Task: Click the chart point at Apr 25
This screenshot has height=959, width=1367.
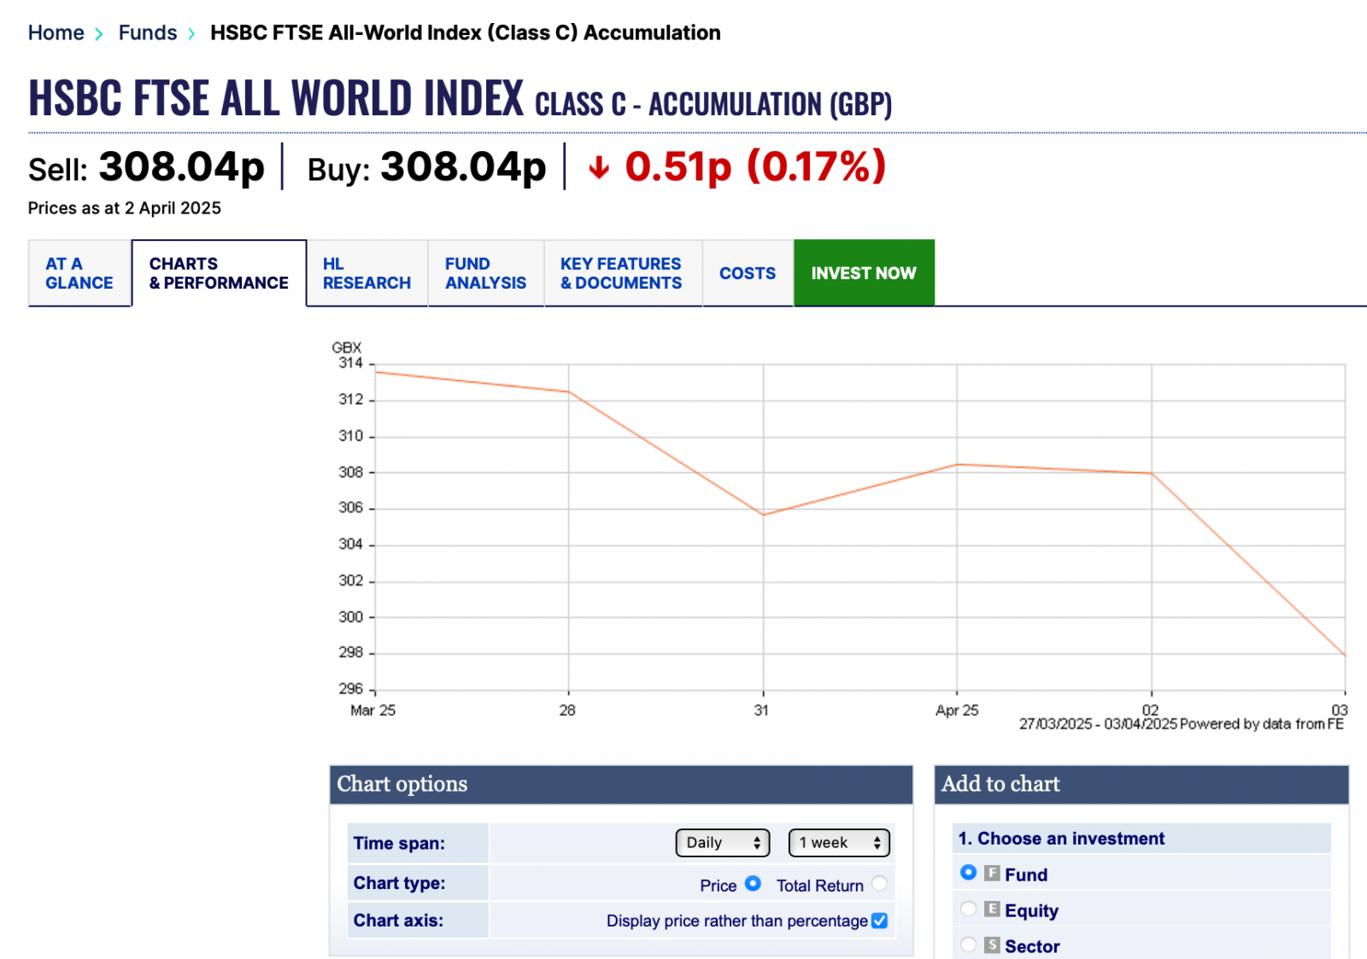Action: pos(957,465)
